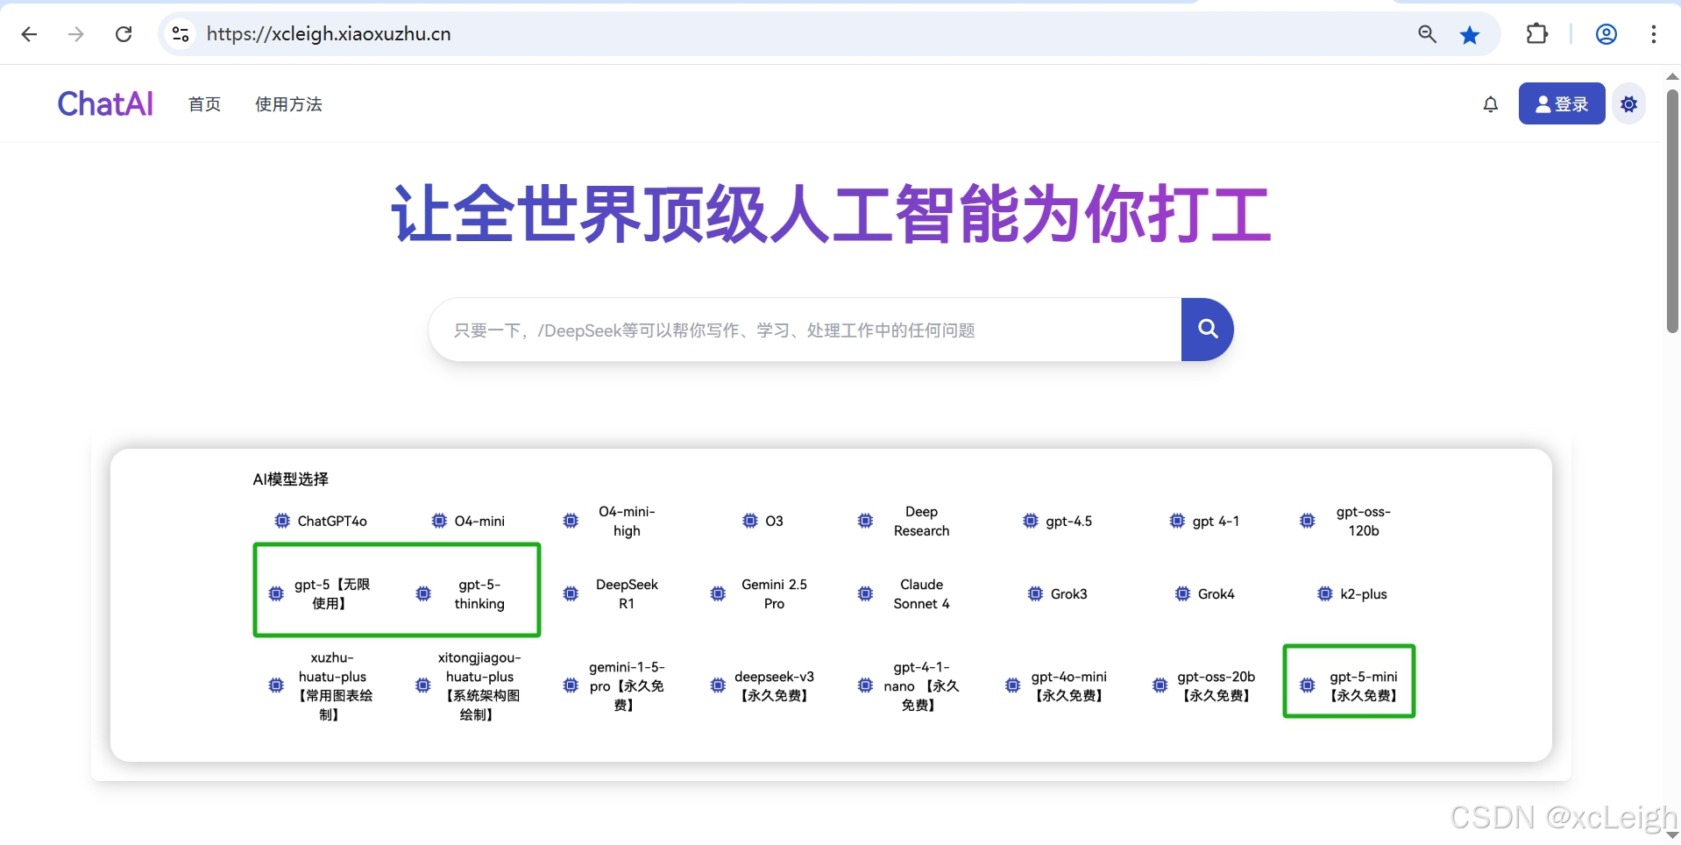Screen dimensions: 1681x845
Task: Click the chip icon beside O3
Action: coord(750,521)
